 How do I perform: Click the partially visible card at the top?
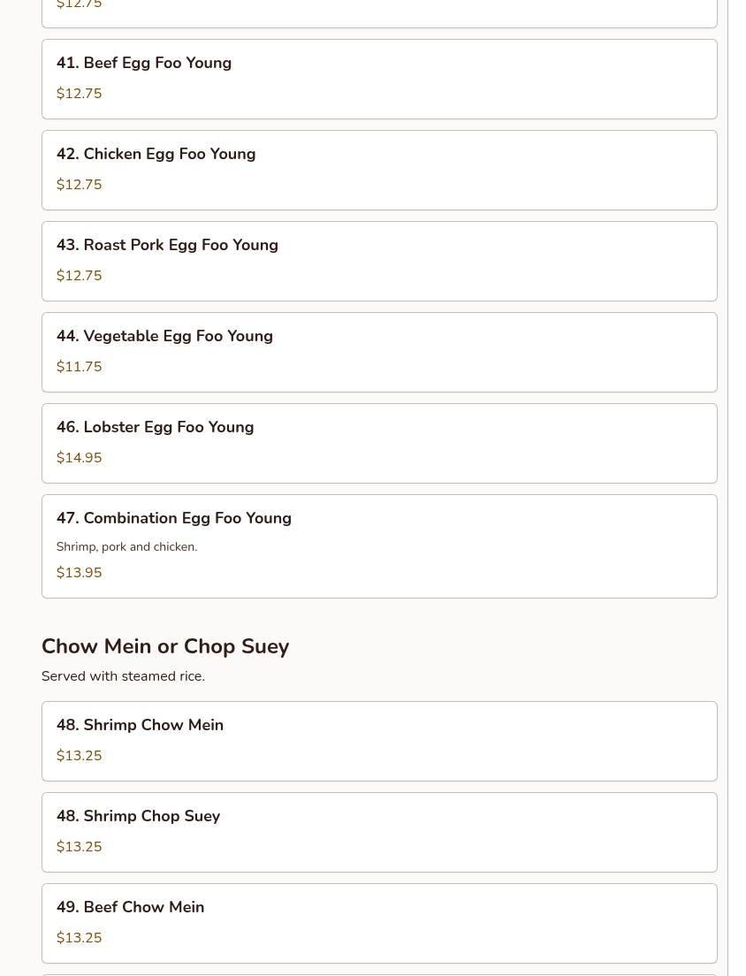378,12
